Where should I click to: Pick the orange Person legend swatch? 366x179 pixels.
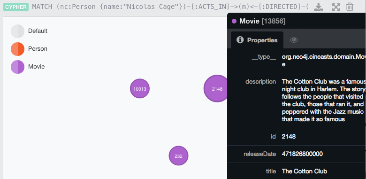(x=17, y=49)
